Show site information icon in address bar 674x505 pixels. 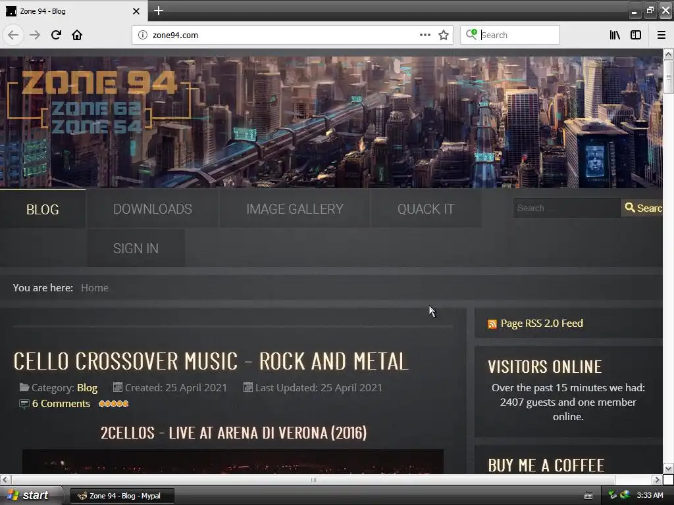pos(143,36)
